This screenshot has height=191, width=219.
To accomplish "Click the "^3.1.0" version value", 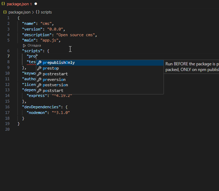I will pyautogui.click(x=61, y=113).
